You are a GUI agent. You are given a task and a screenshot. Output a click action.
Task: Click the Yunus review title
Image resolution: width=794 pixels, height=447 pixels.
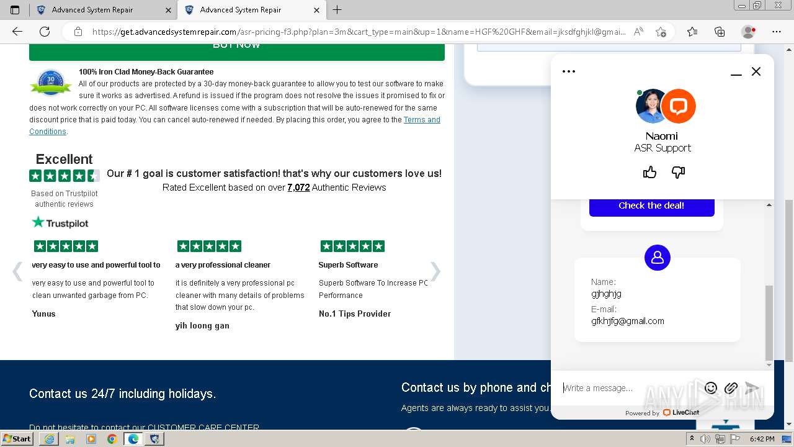pos(96,265)
